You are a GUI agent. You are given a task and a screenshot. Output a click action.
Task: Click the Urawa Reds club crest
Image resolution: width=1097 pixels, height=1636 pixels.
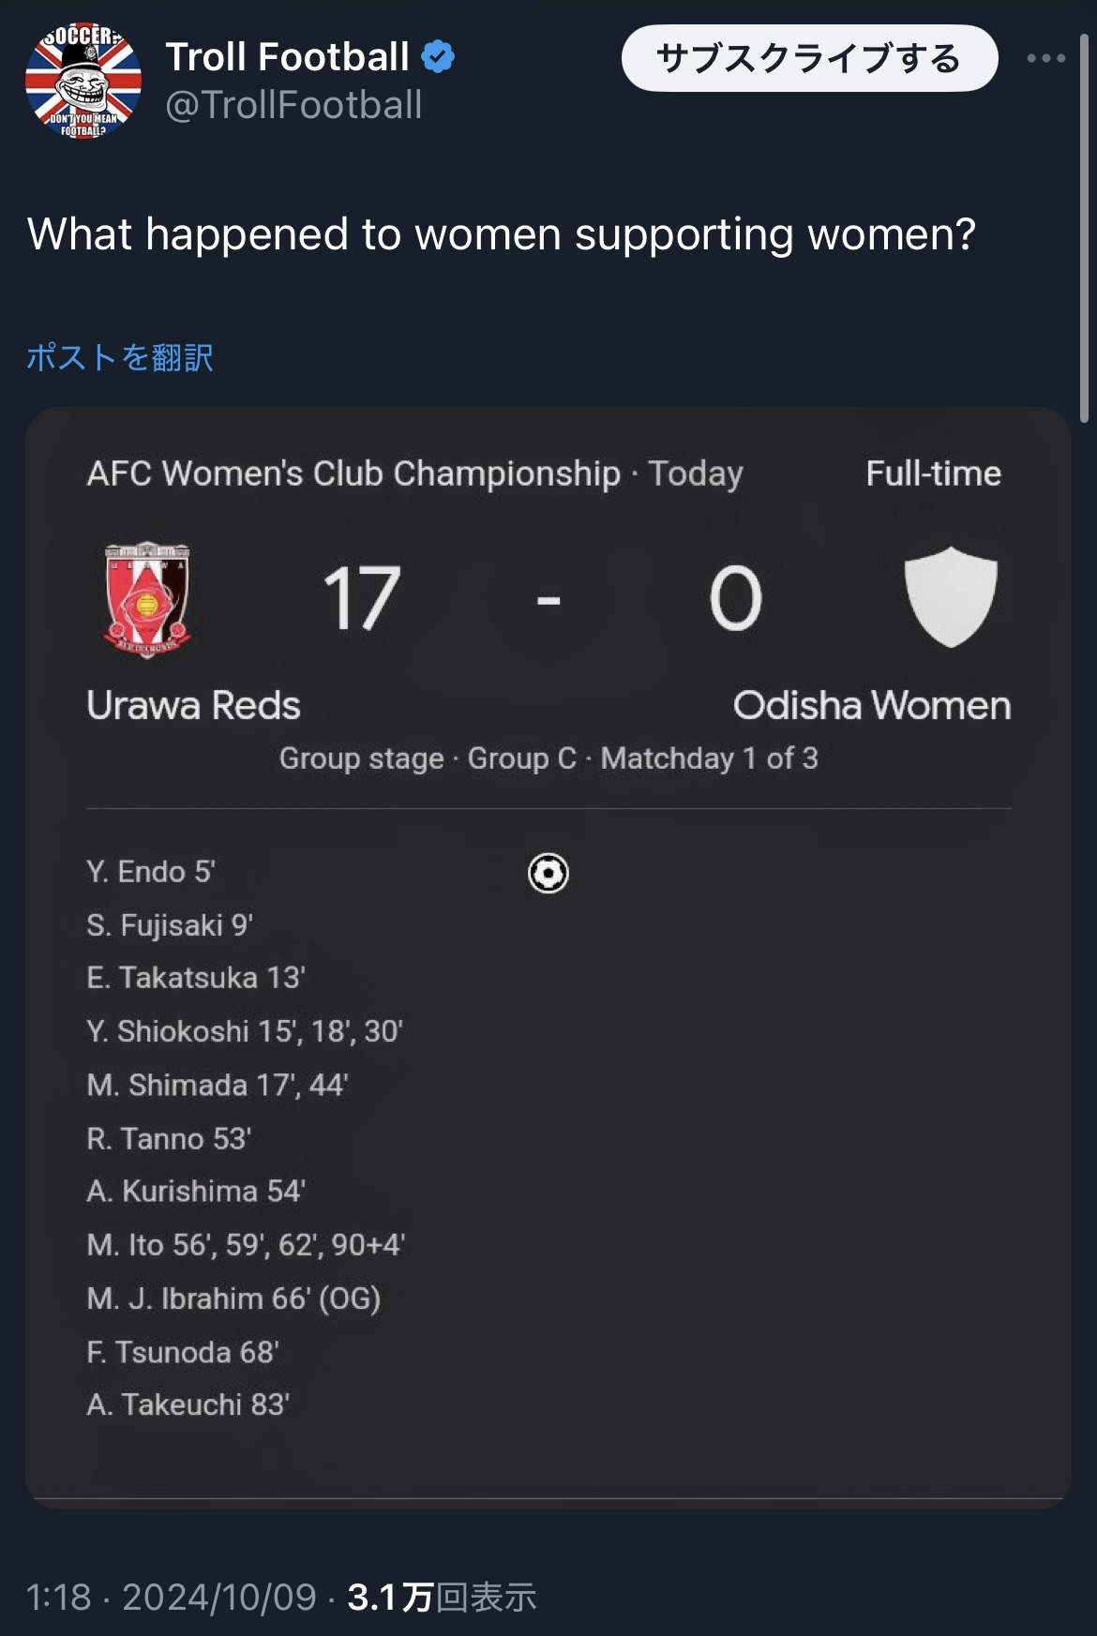coord(147,598)
